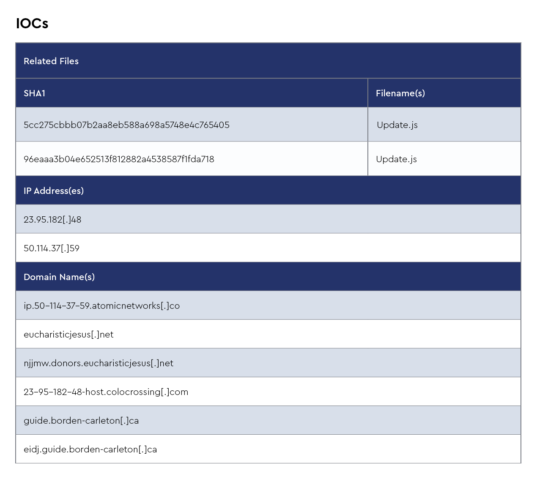Click Update.js in the first hash row
The height and width of the screenshot is (482, 537).
coord(397,125)
